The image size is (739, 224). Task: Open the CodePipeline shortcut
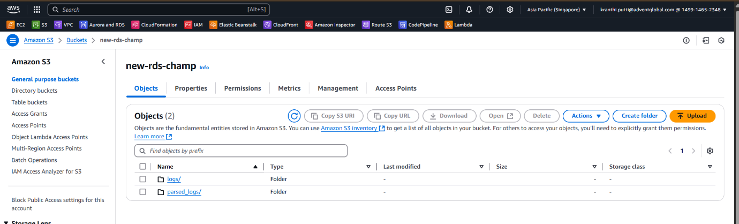click(418, 25)
